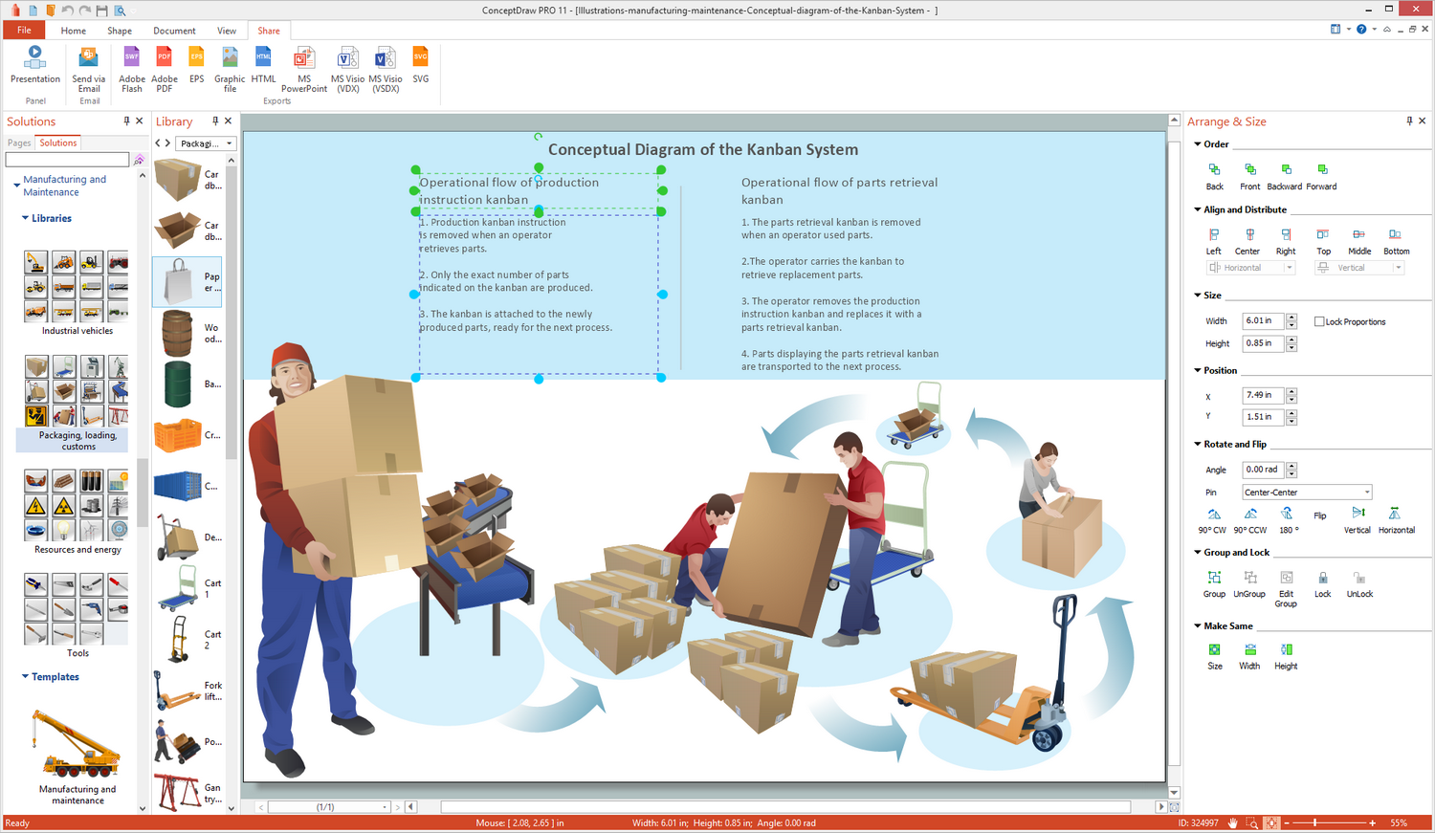Collapse the Order section
The image size is (1435, 833).
1198,144
